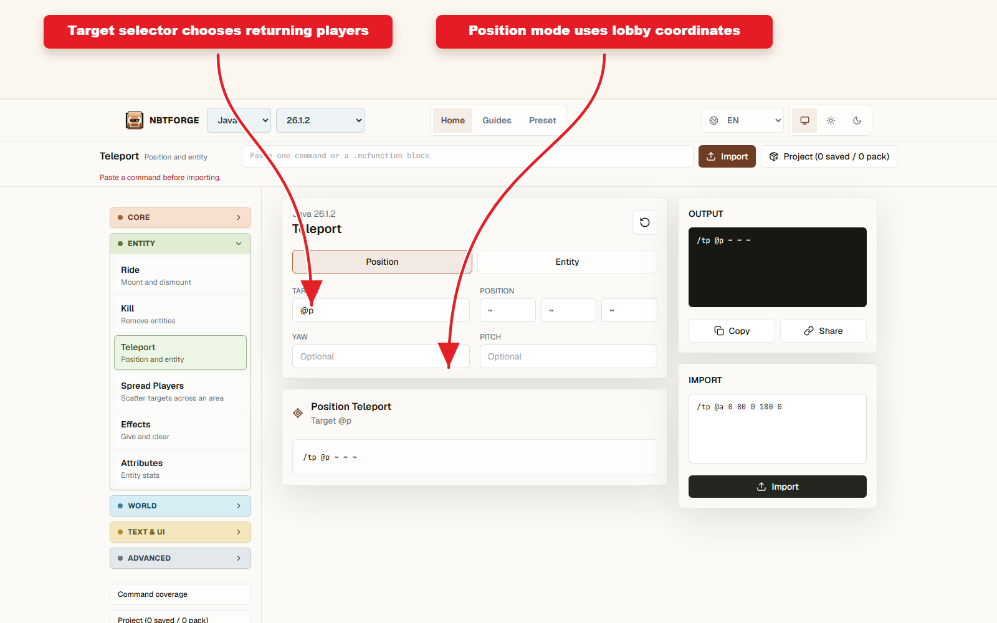The image size is (997, 623).
Task: Expand the TEXT & UI category
Action: click(x=180, y=532)
